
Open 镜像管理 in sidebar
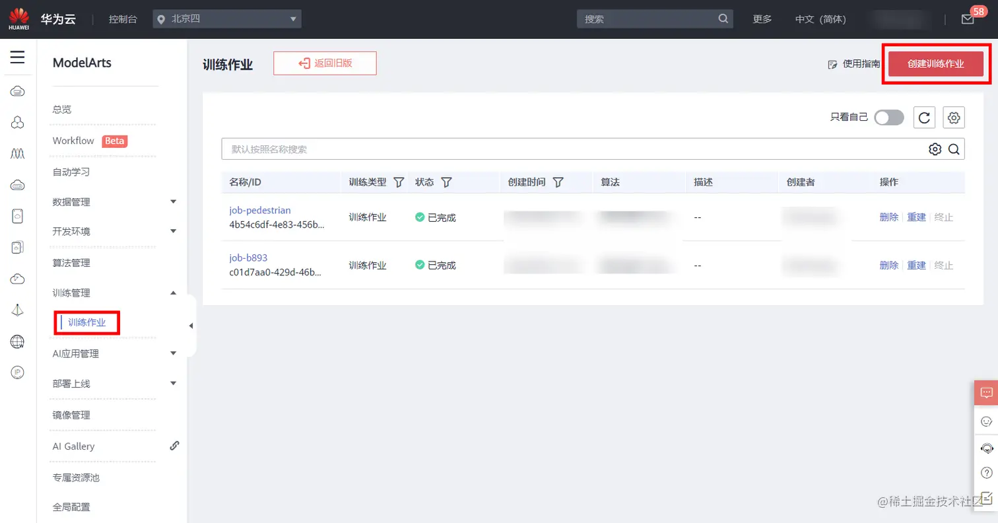[x=71, y=415]
